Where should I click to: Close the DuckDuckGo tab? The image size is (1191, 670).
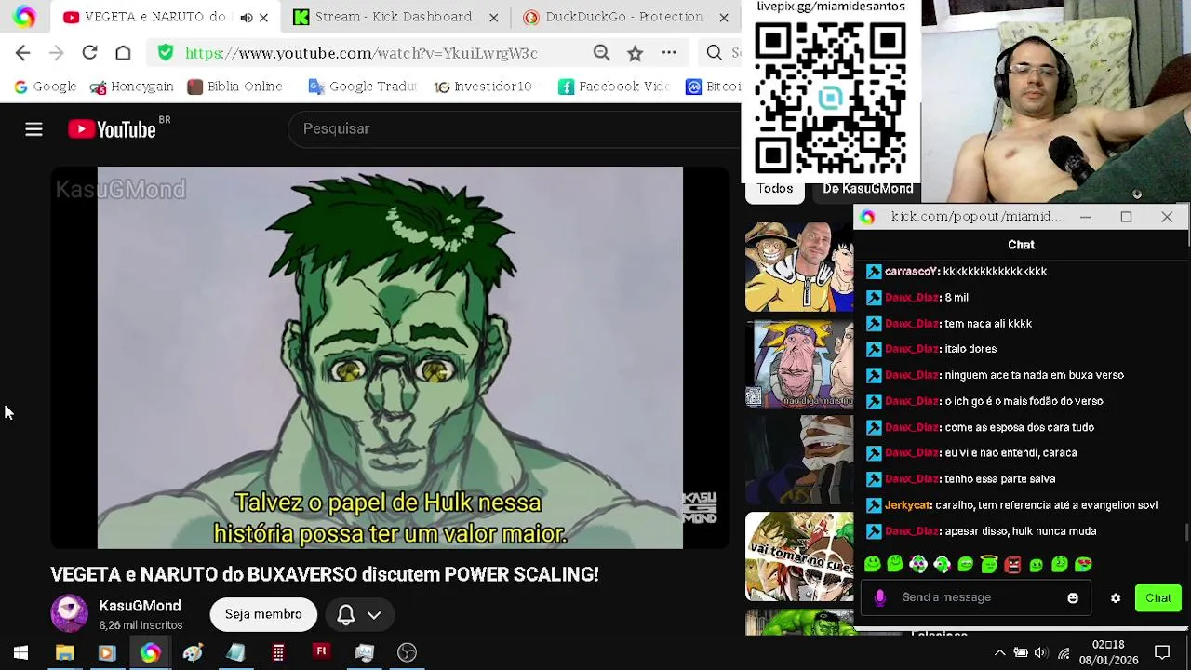[723, 17]
